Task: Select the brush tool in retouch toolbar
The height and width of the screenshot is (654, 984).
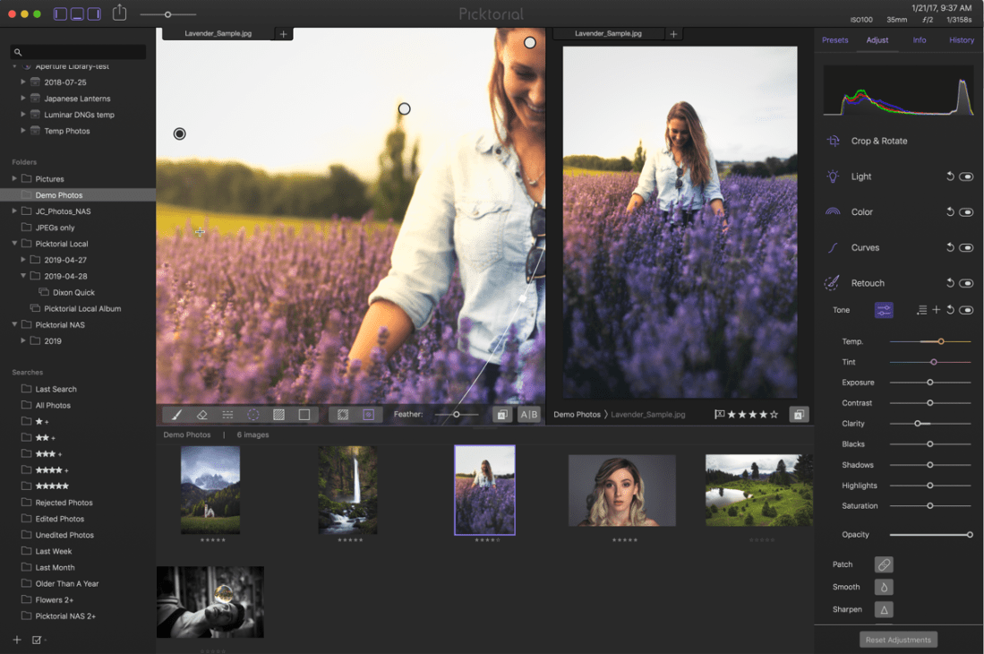Action: coord(176,415)
